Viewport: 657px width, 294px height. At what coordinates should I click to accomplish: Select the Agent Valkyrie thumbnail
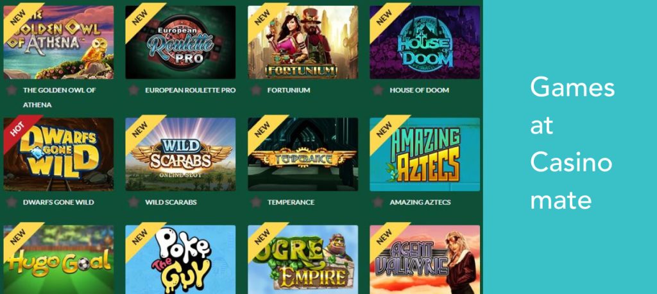click(425, 259)
